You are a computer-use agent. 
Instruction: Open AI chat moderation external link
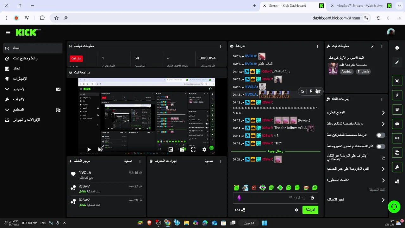pos(383,158)
